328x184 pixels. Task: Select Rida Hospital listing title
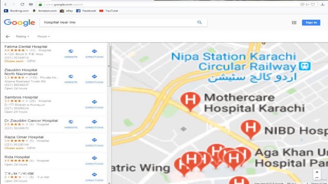17,157
